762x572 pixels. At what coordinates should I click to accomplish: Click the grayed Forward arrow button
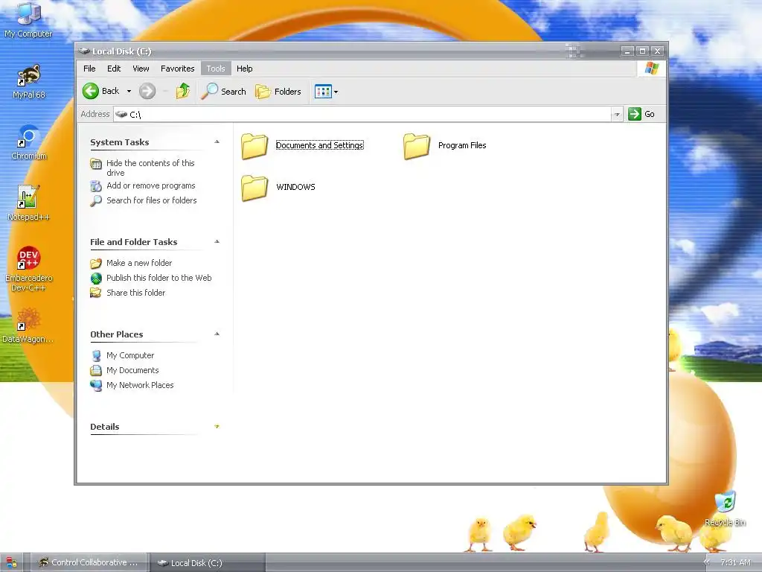pos(147,91)
